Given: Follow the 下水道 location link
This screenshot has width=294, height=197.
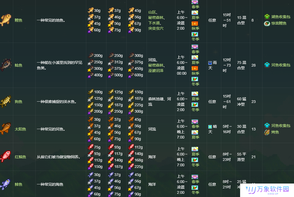Looking at the screenshot, I should (154, 23).
